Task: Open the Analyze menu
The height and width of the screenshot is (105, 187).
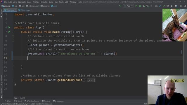Action: tap(36, 2)
